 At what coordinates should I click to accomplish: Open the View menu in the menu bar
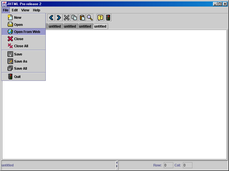coord(25,10)
